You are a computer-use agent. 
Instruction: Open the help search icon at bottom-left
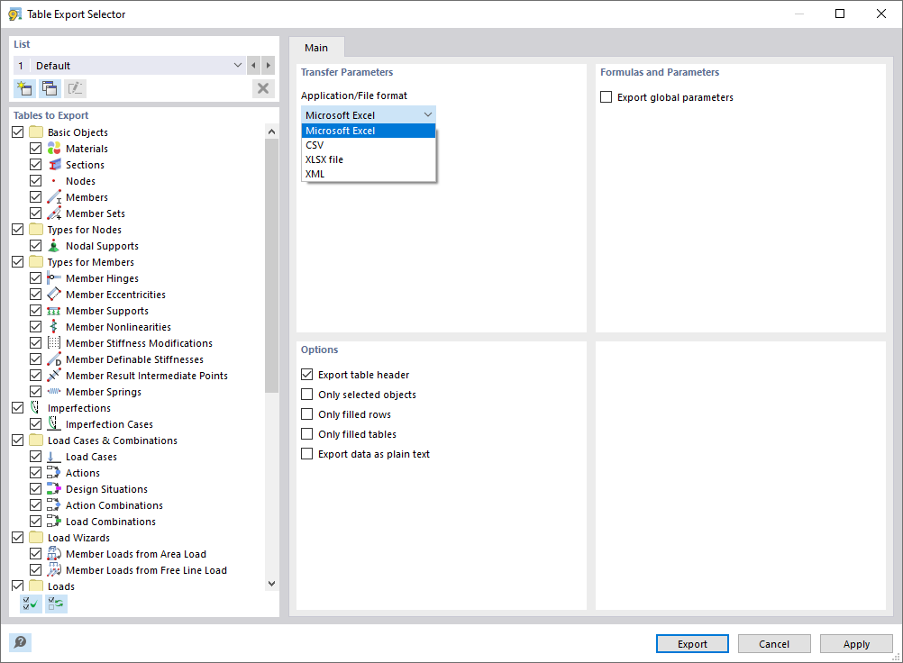(x=20, y=642)
